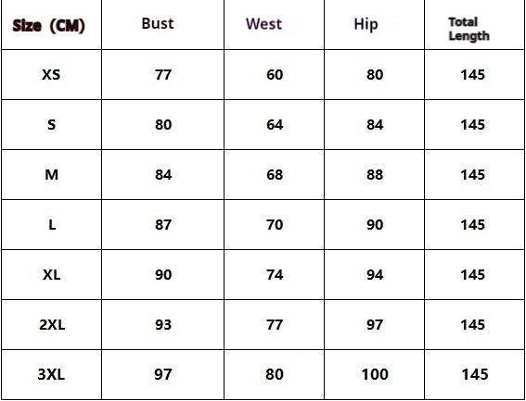Click the West column header

(263, 24)
